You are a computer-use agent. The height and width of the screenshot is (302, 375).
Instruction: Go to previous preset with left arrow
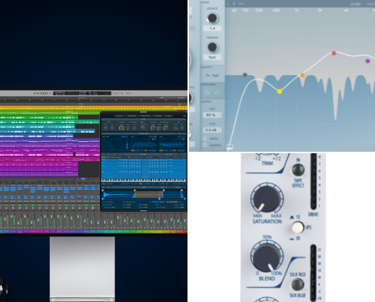(x=228, y=4)
